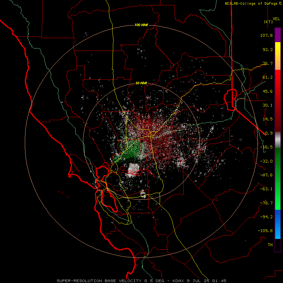Click the gray near-zero segment of color bar
The image size is (283, 283).
(x=278, y=140)
